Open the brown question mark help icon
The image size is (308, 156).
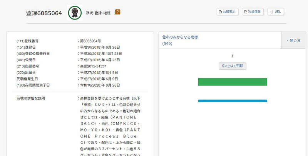point(117,12)
